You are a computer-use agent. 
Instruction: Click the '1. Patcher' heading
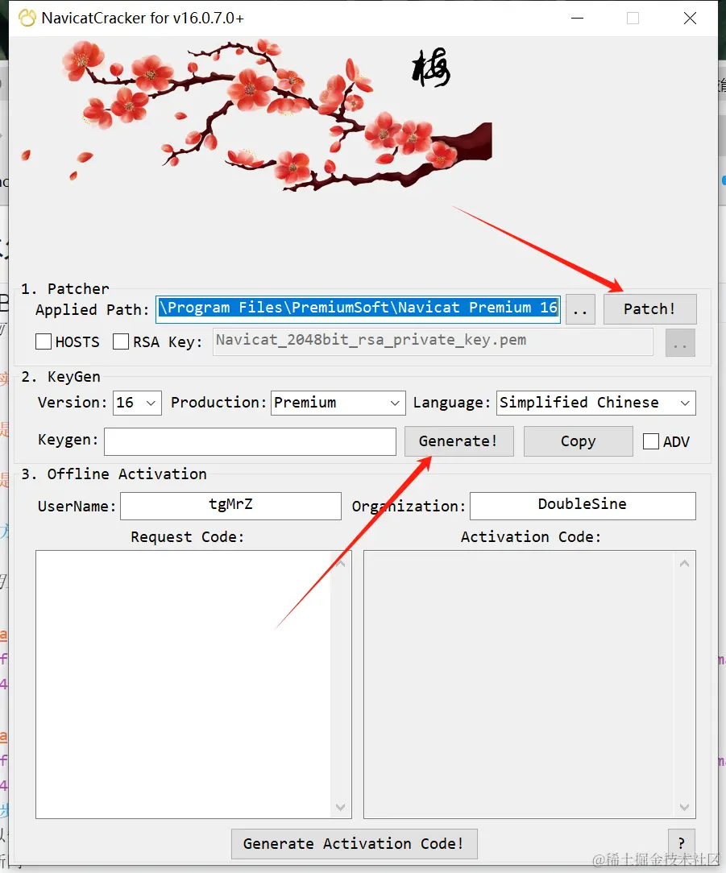(65, 289)
